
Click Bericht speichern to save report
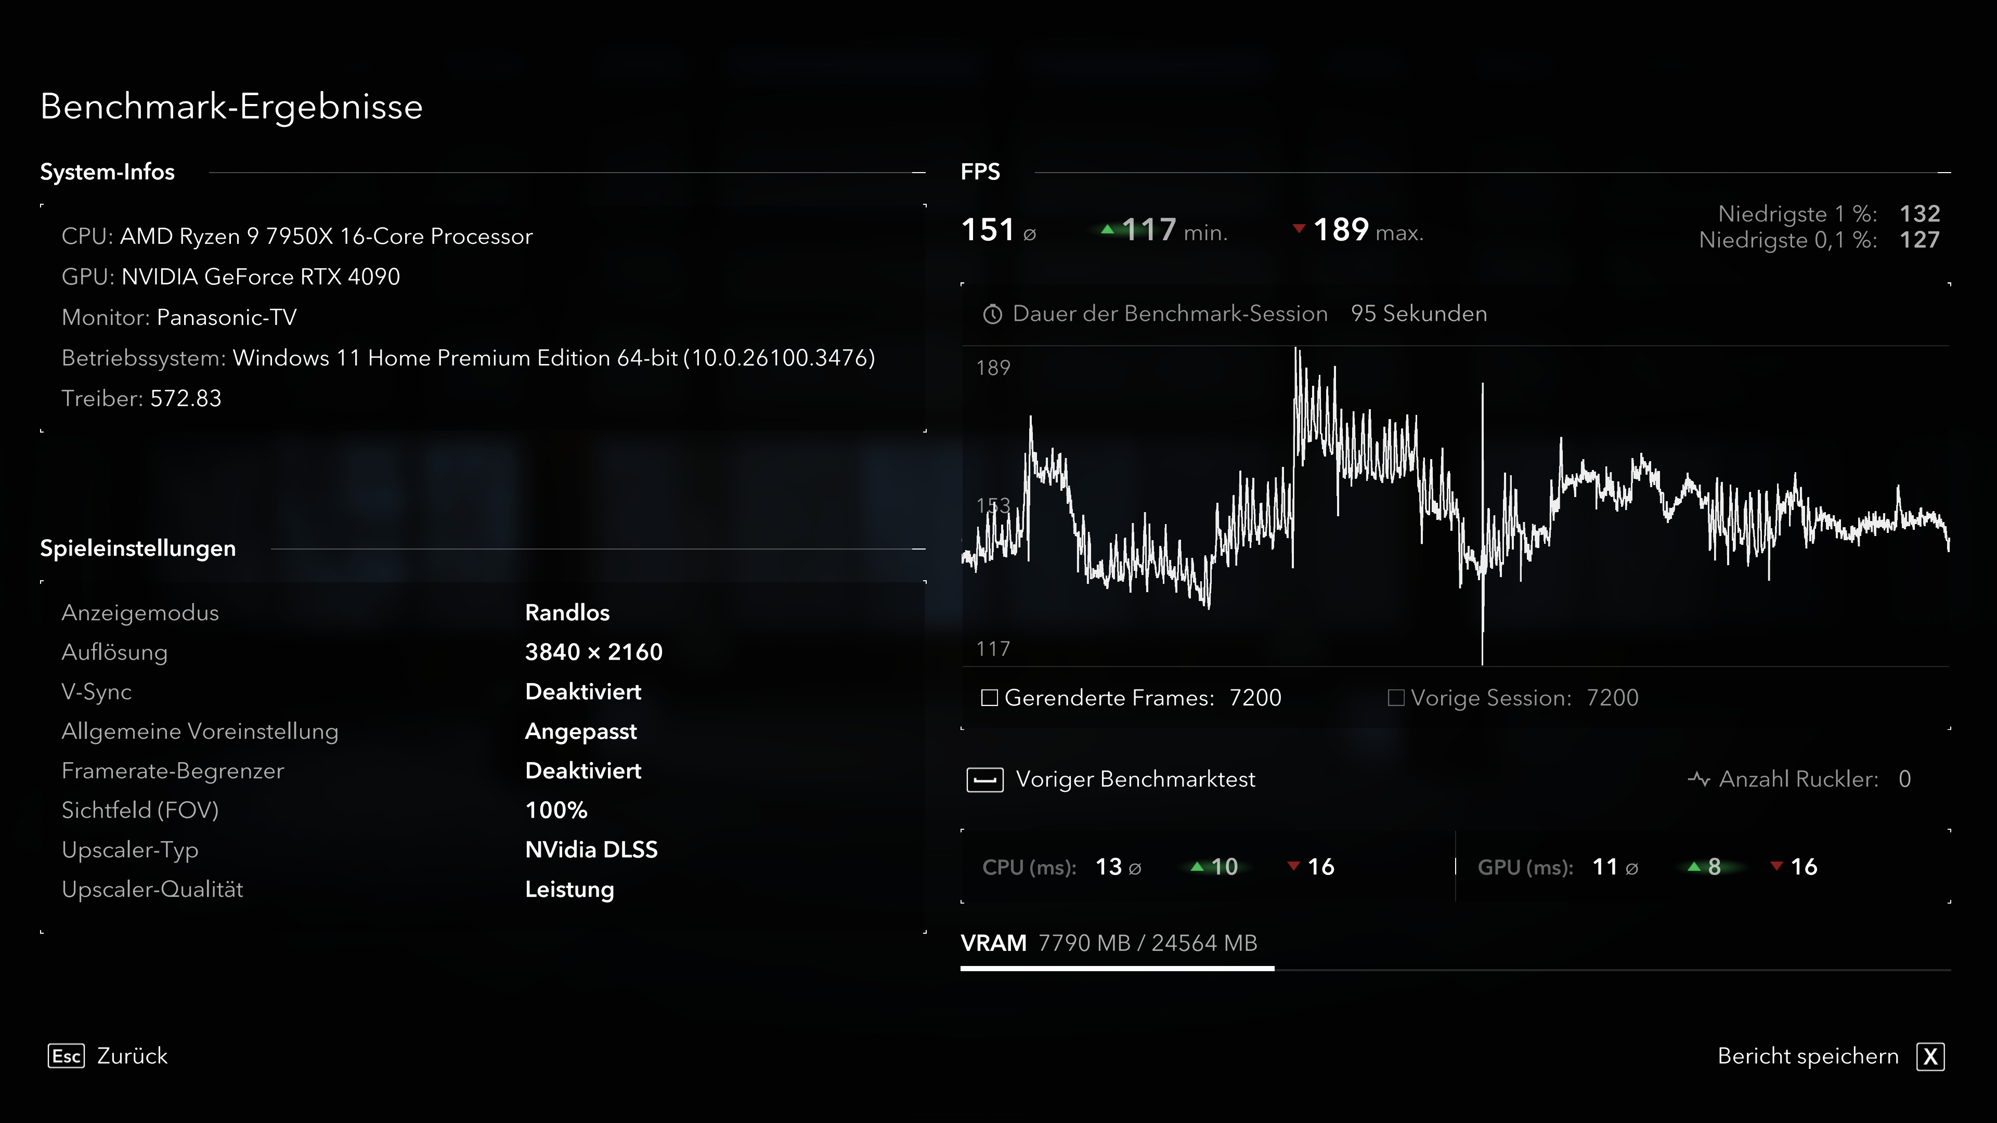click(1807, 1055)
